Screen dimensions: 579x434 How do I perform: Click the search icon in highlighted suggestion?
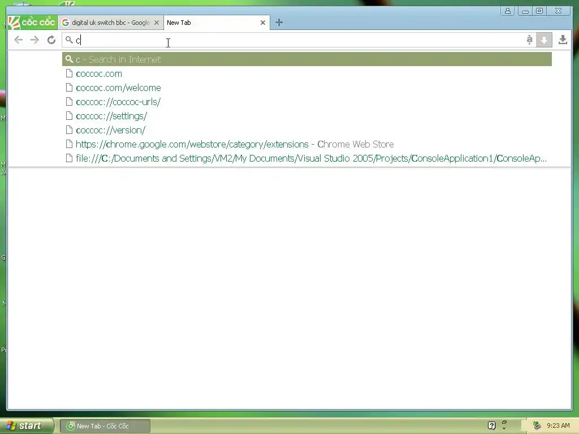tap(69, 59)
